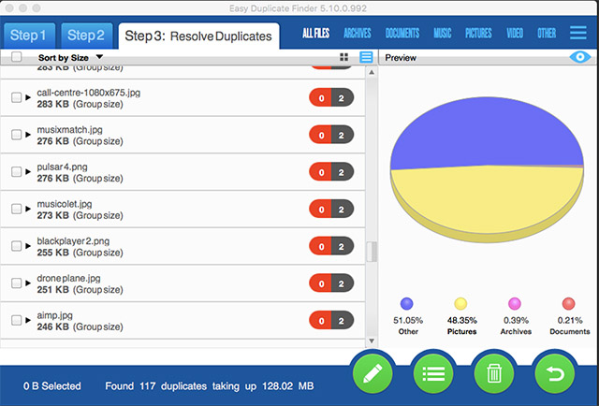
Task: Click the green trash delete button
Action: (x=493, y=373)
